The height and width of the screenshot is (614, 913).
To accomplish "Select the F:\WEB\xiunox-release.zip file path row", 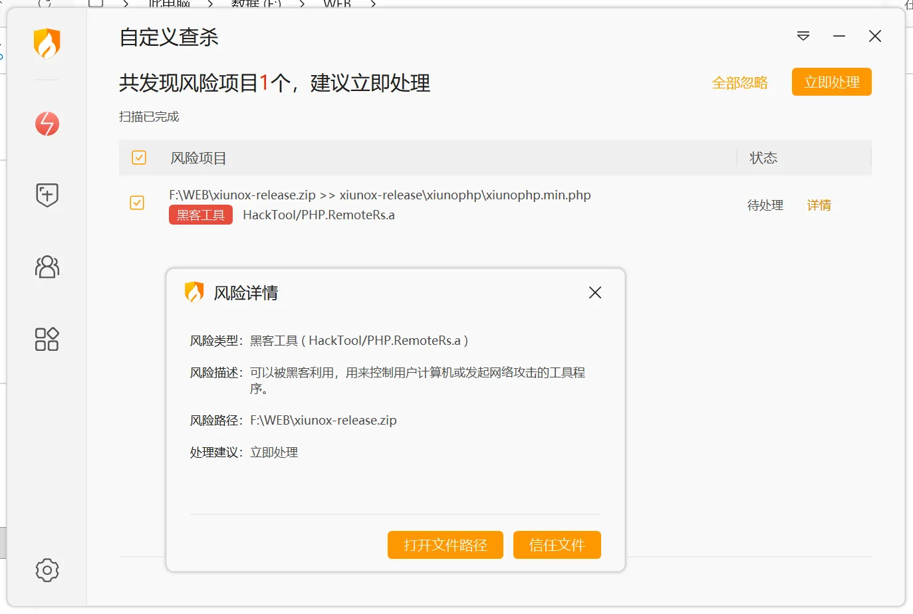I will [380, 195].
